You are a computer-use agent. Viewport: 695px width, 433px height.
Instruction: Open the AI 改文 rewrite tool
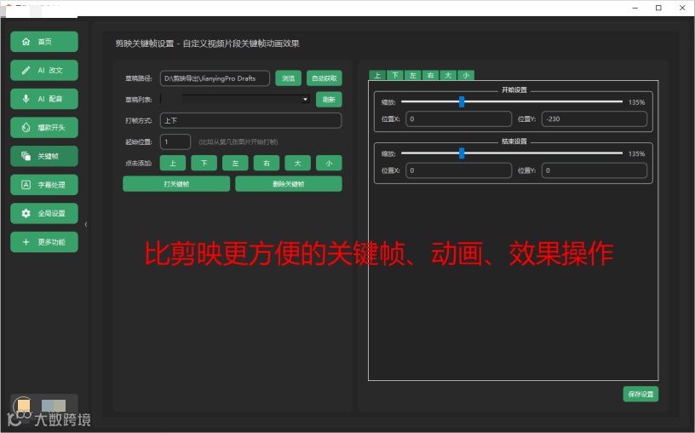[x=44, y=70]
